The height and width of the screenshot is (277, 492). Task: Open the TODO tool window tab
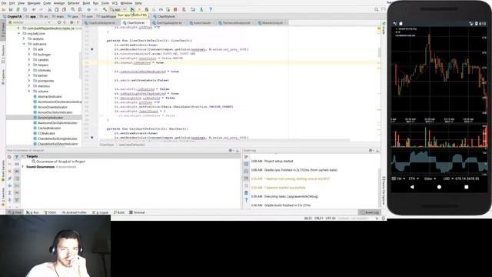[x=50, y=212]
